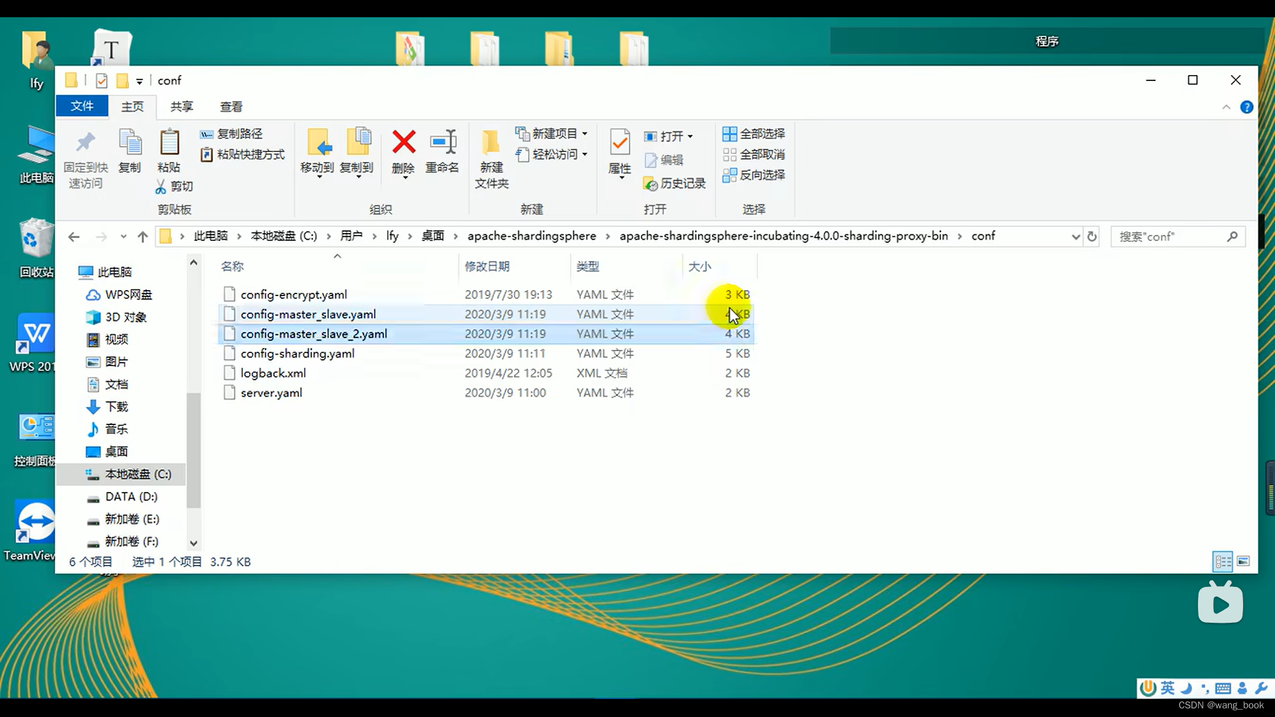Image resolution: width=1275 pixels, height=717 pixels.
Task: Click the New folder icon
Action: pos(491,142)
